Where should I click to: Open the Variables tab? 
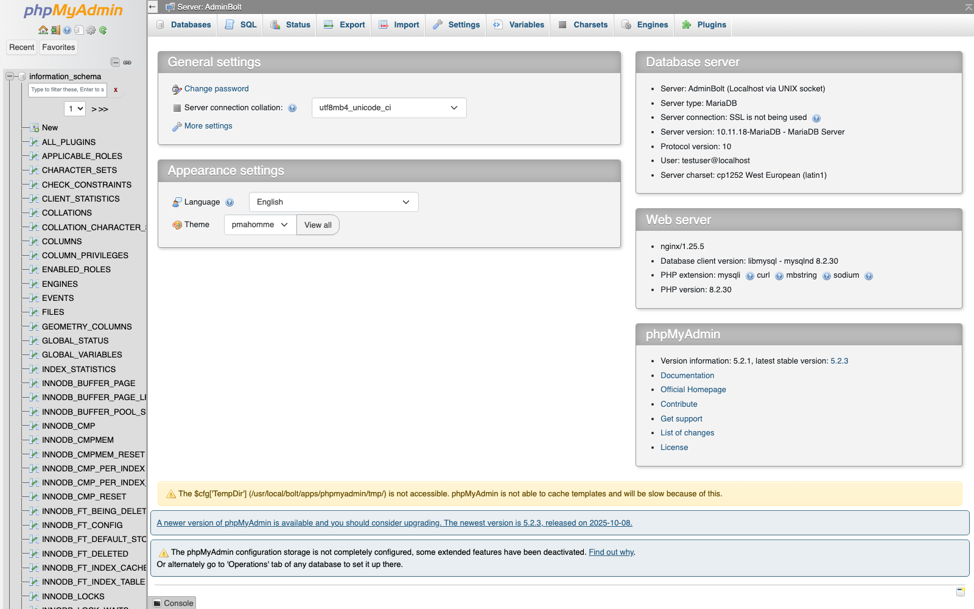pyautogui.click(x=519, y=25)
